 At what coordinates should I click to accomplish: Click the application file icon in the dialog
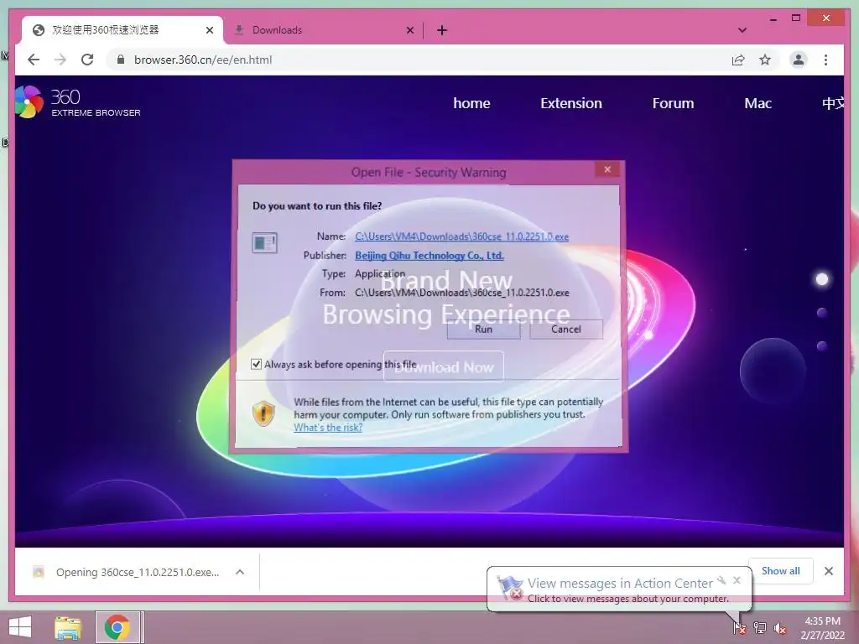tap(264, 242)
